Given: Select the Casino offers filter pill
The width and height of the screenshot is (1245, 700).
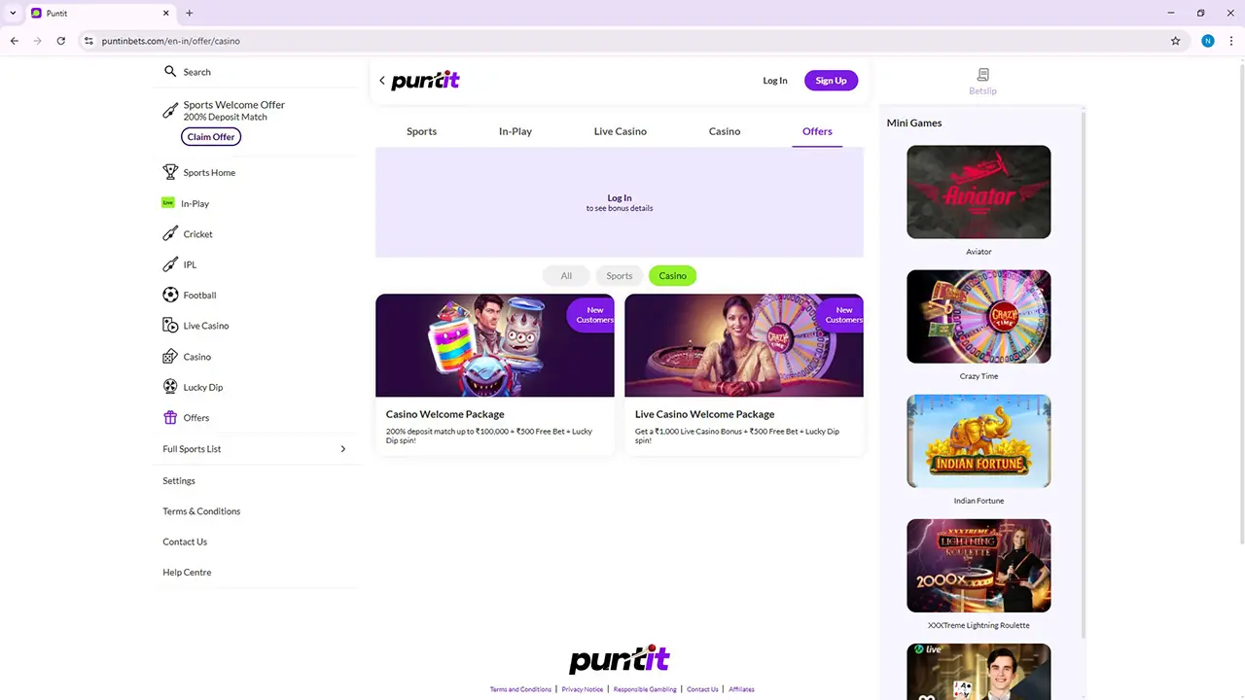Looking at the screenshot, I should tap(672, 276).
